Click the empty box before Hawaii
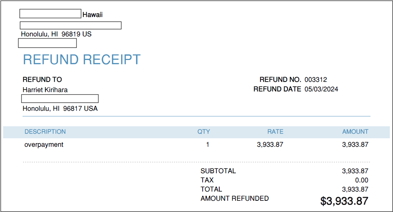393x212 pixels. (50, 14)
